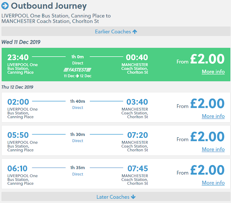Click the Outbound Journey arrow icon
The height and width of the screenshot is (203, 231).
pos(5,6)
